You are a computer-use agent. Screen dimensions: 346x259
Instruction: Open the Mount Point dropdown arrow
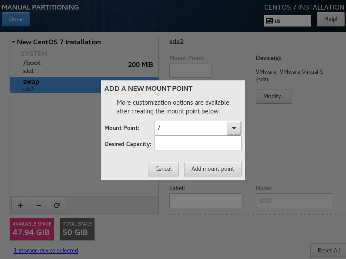[x=234, y=128]
